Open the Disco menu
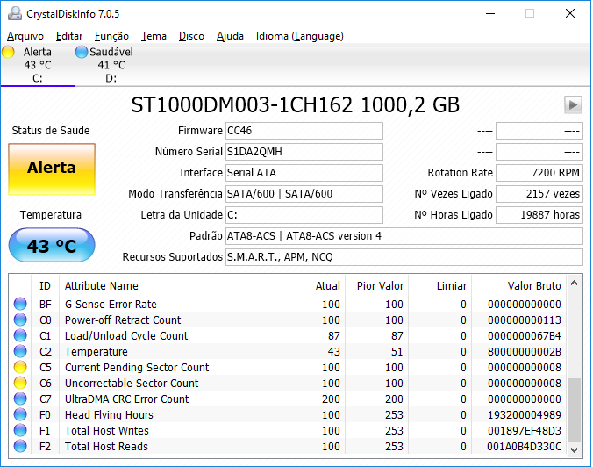Screen dimensions: 593x467 (x=191, y=36)
